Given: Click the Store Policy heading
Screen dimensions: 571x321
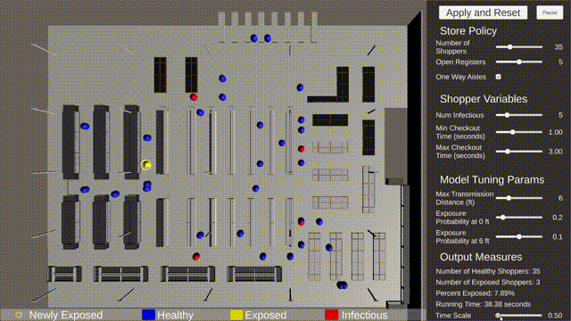Looking at the screenshot, I should pos(468,31).
